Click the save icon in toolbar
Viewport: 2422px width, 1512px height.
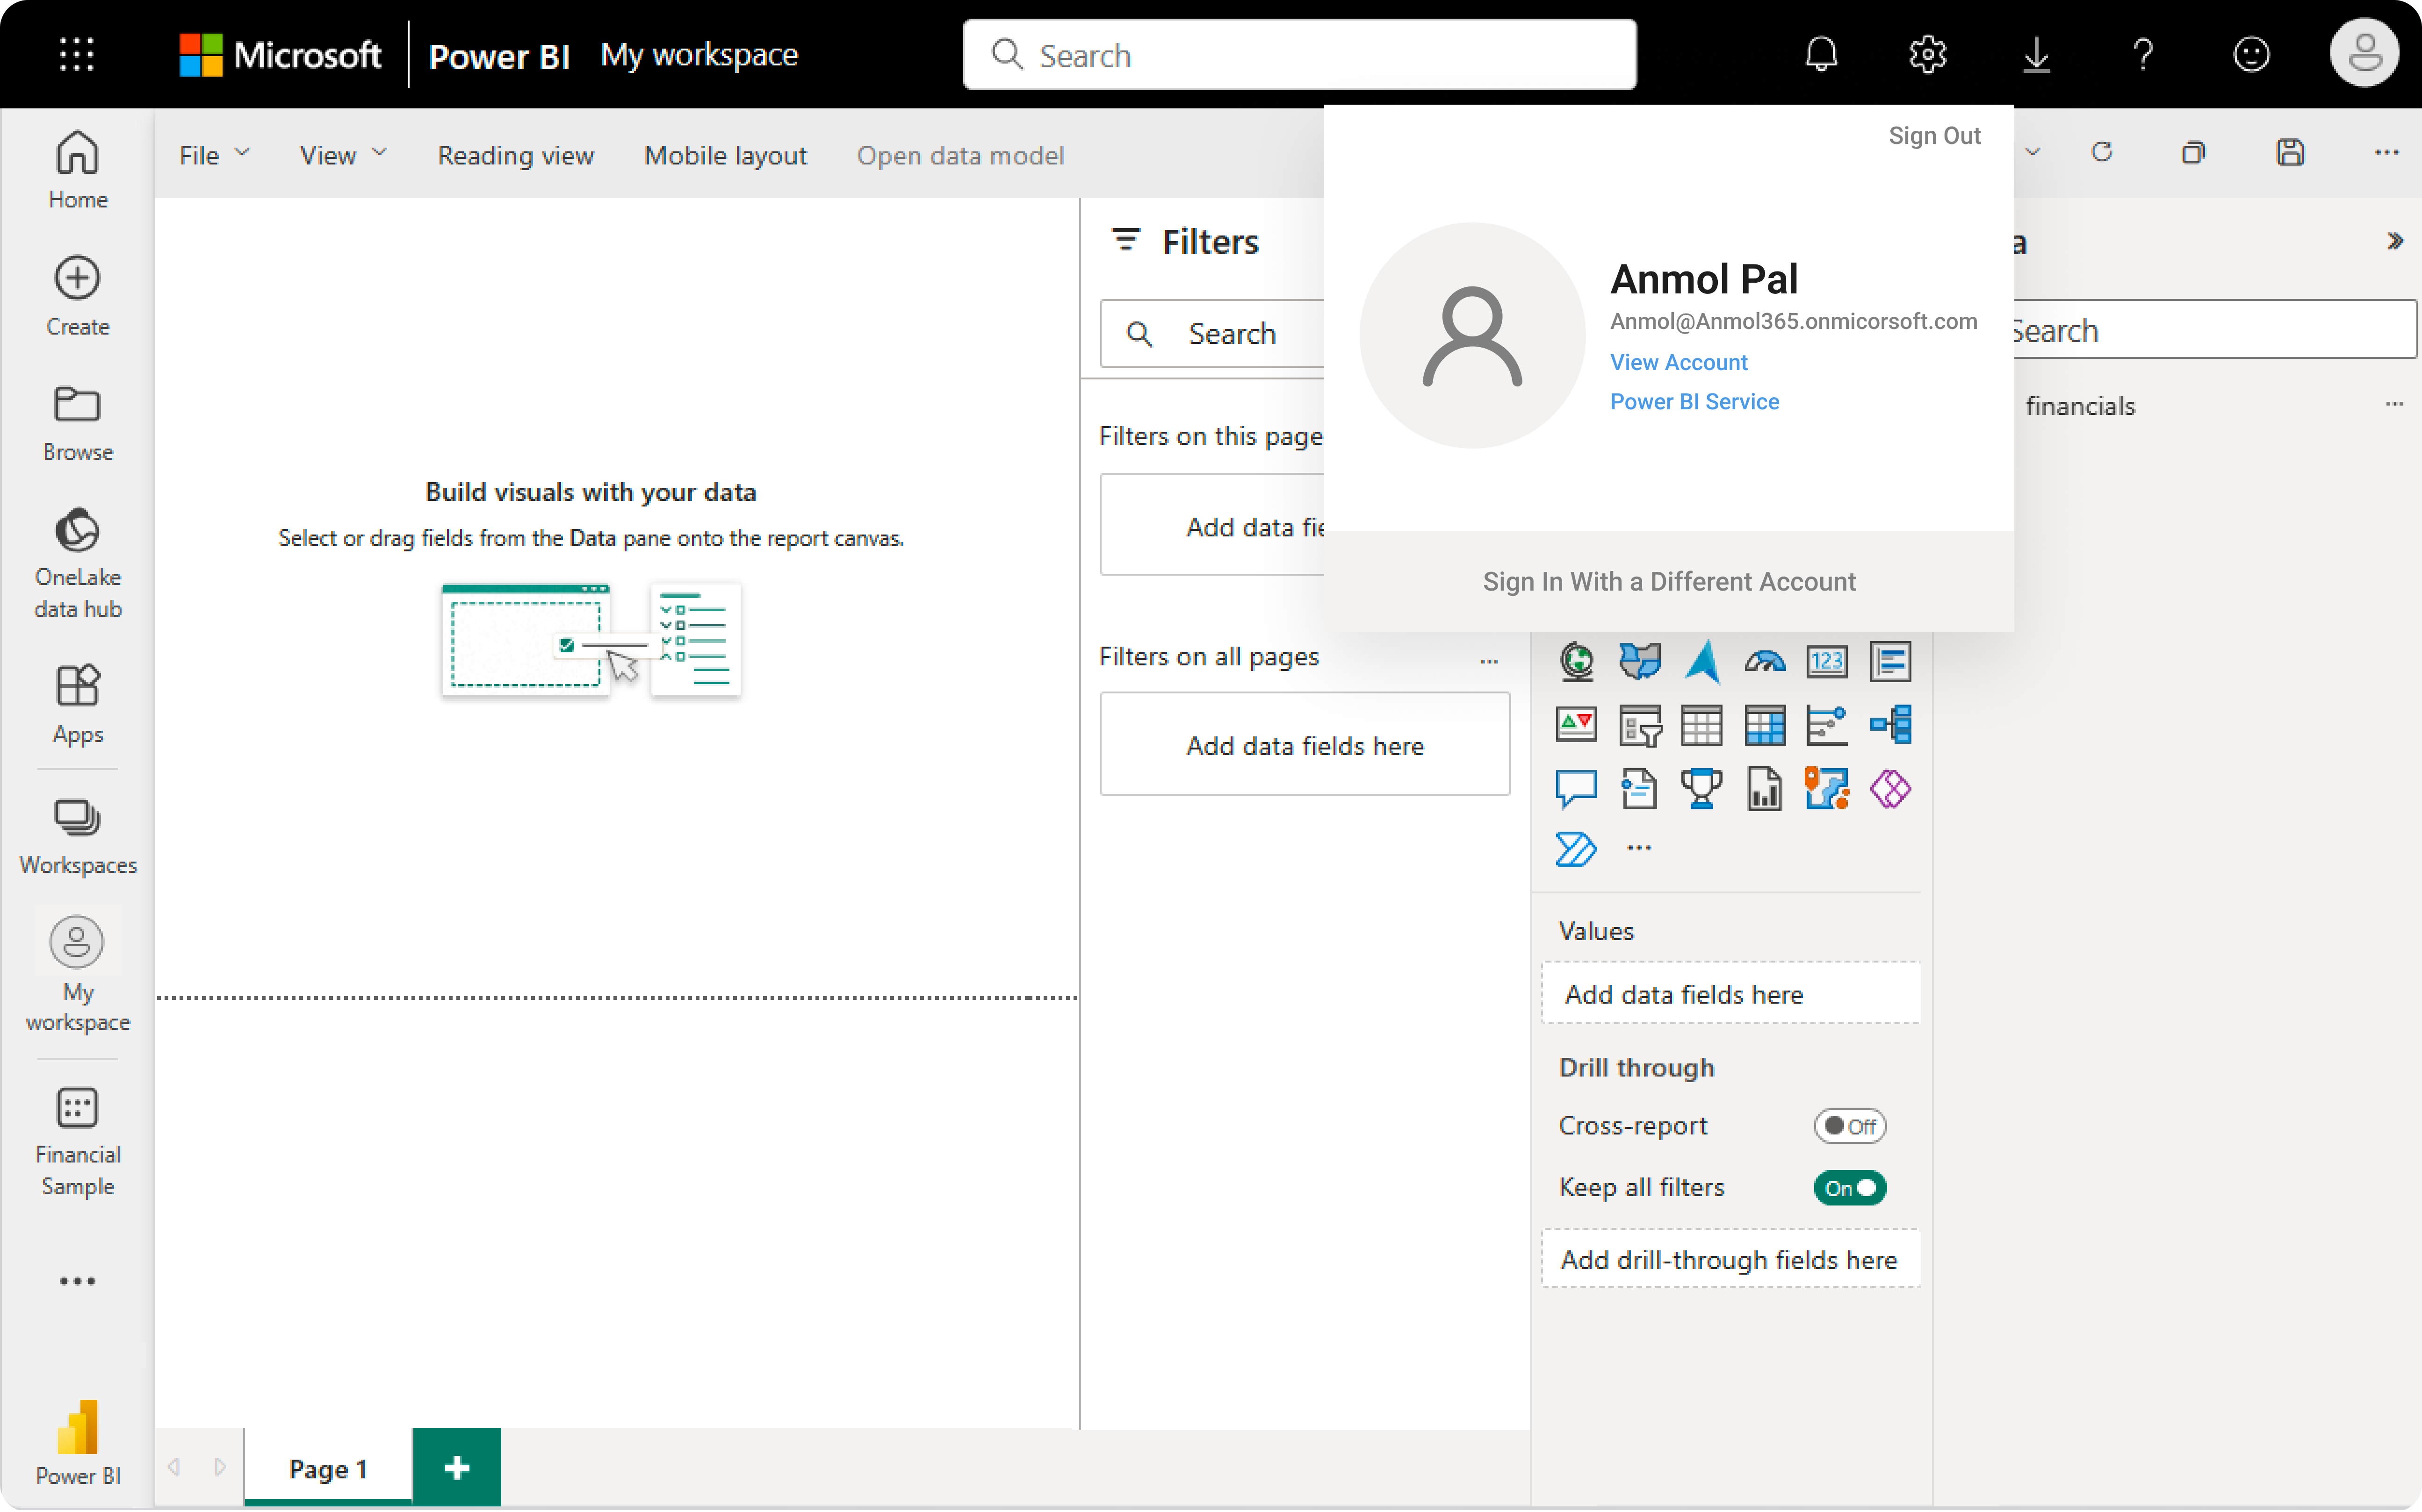pyautogui.click(x=2291, y=152)
